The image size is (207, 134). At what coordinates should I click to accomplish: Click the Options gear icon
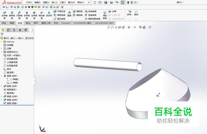136,2
